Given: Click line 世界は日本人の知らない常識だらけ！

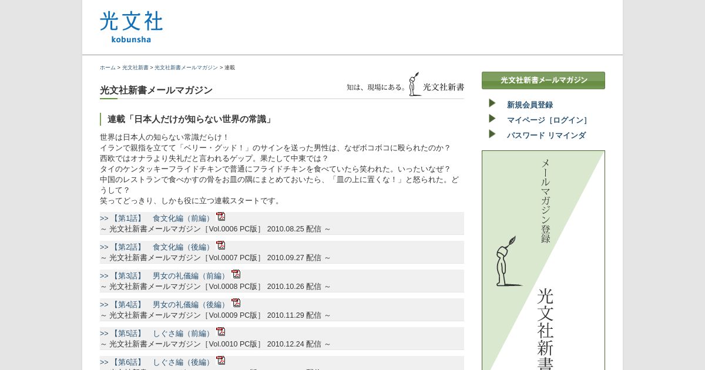Looking at the screenshot, I should click(x=164, y=137).
